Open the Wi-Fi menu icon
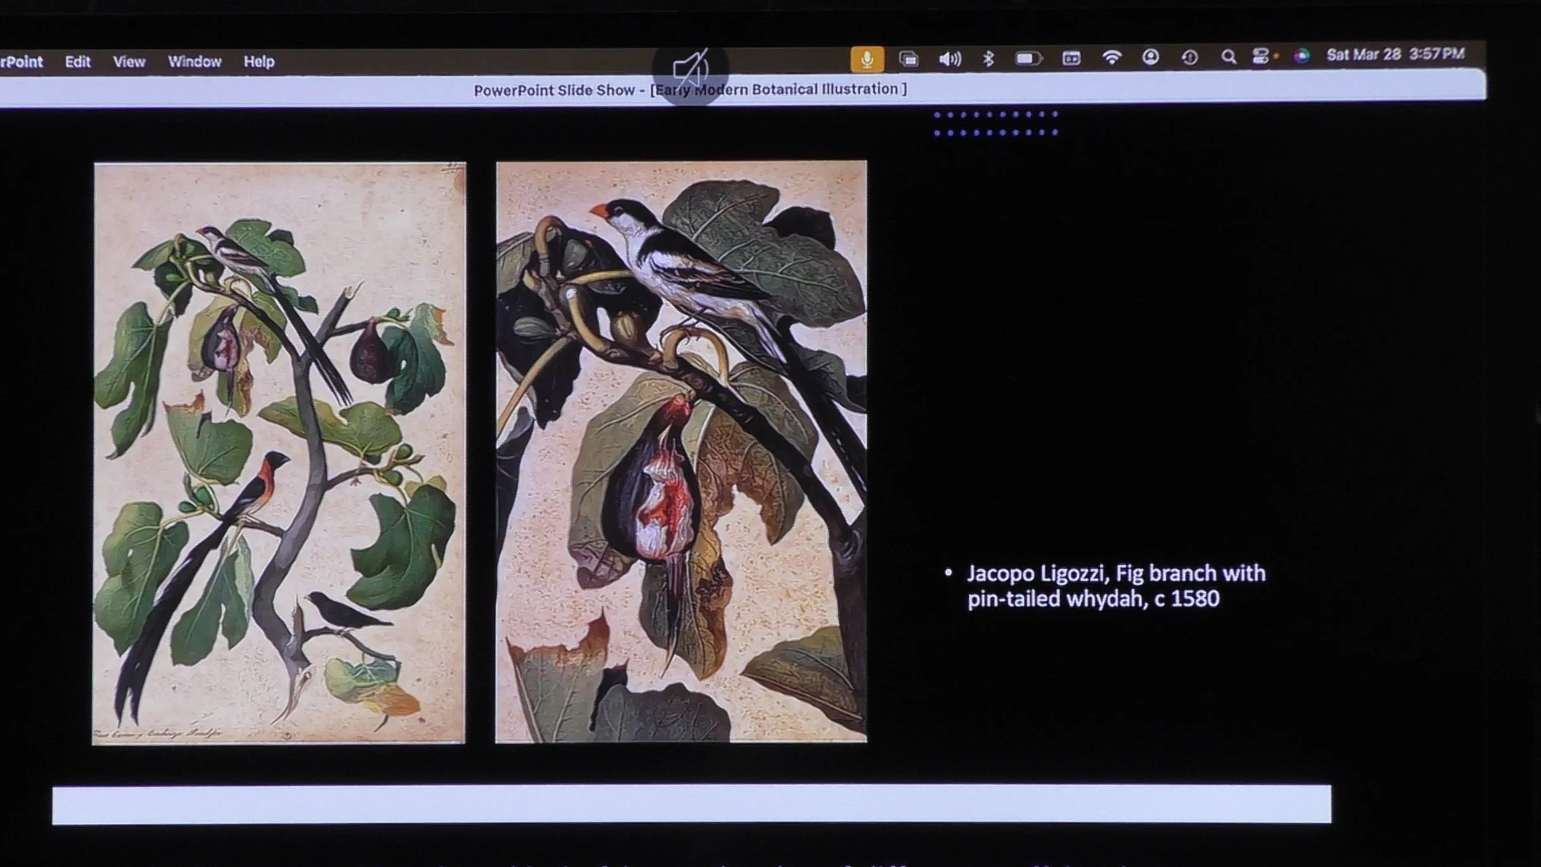 [1111, 58]
